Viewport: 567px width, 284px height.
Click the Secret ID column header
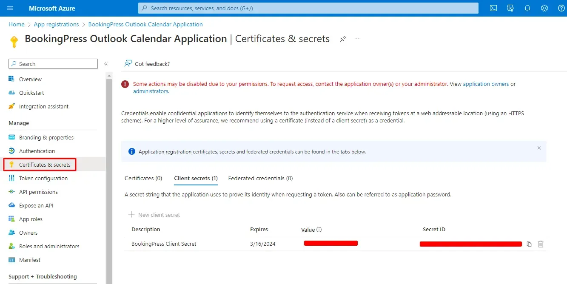(x=434, y=230)
